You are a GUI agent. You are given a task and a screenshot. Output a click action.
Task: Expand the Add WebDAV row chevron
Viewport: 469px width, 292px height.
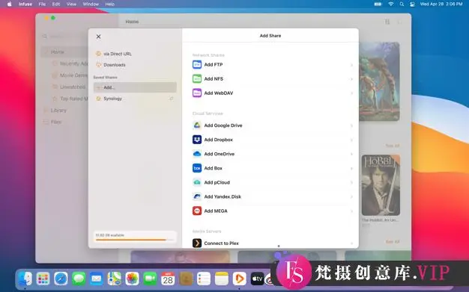pos(352,93)
